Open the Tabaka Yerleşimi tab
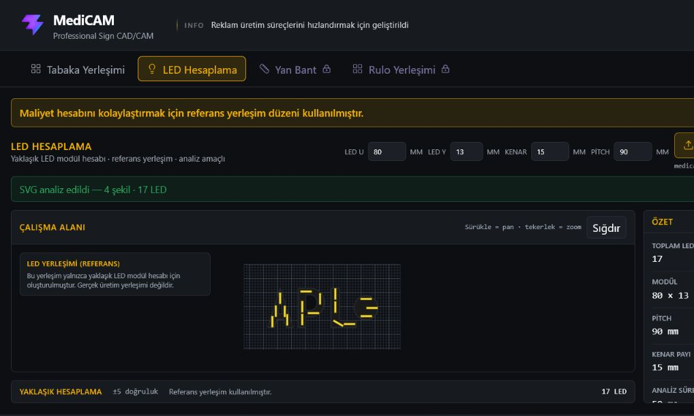694x416 pixels. [78, 70]
